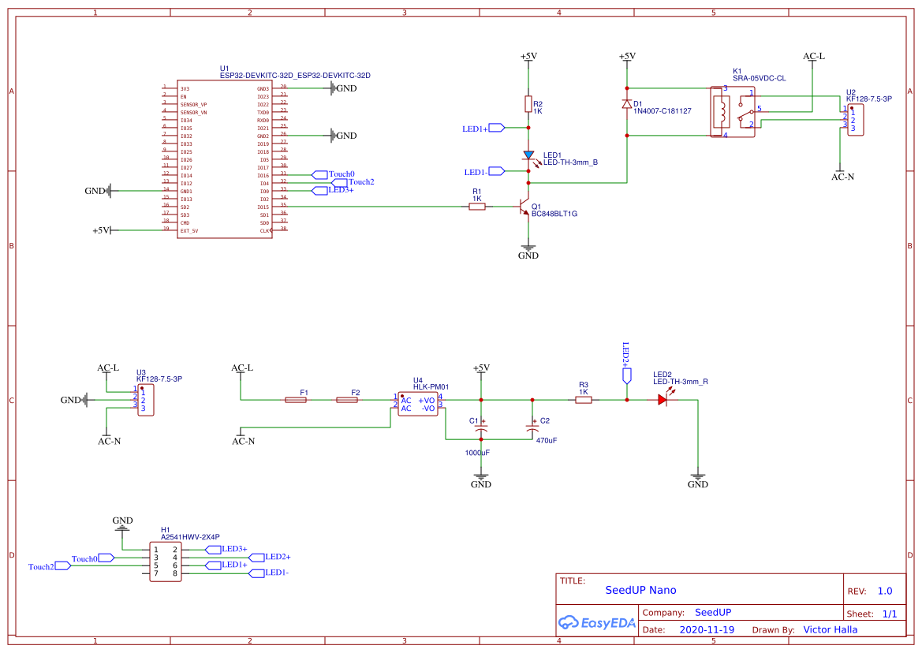Click the LED1- net flag at header H1
The image size is (922, 653).
pyautogui.click(x=257, y=573)
